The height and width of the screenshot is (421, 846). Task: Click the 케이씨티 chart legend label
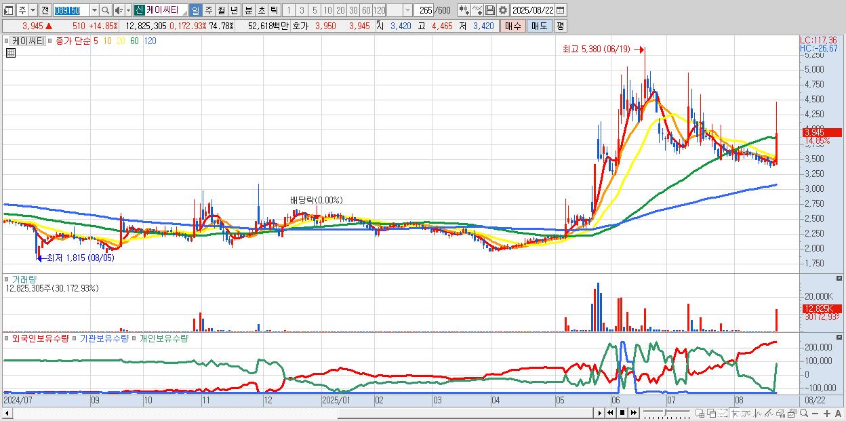(28, 41)
